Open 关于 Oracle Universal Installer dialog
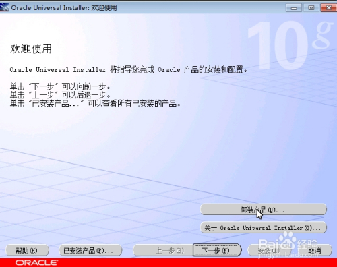The image size is (337, 267). click(x=264, y=228)
